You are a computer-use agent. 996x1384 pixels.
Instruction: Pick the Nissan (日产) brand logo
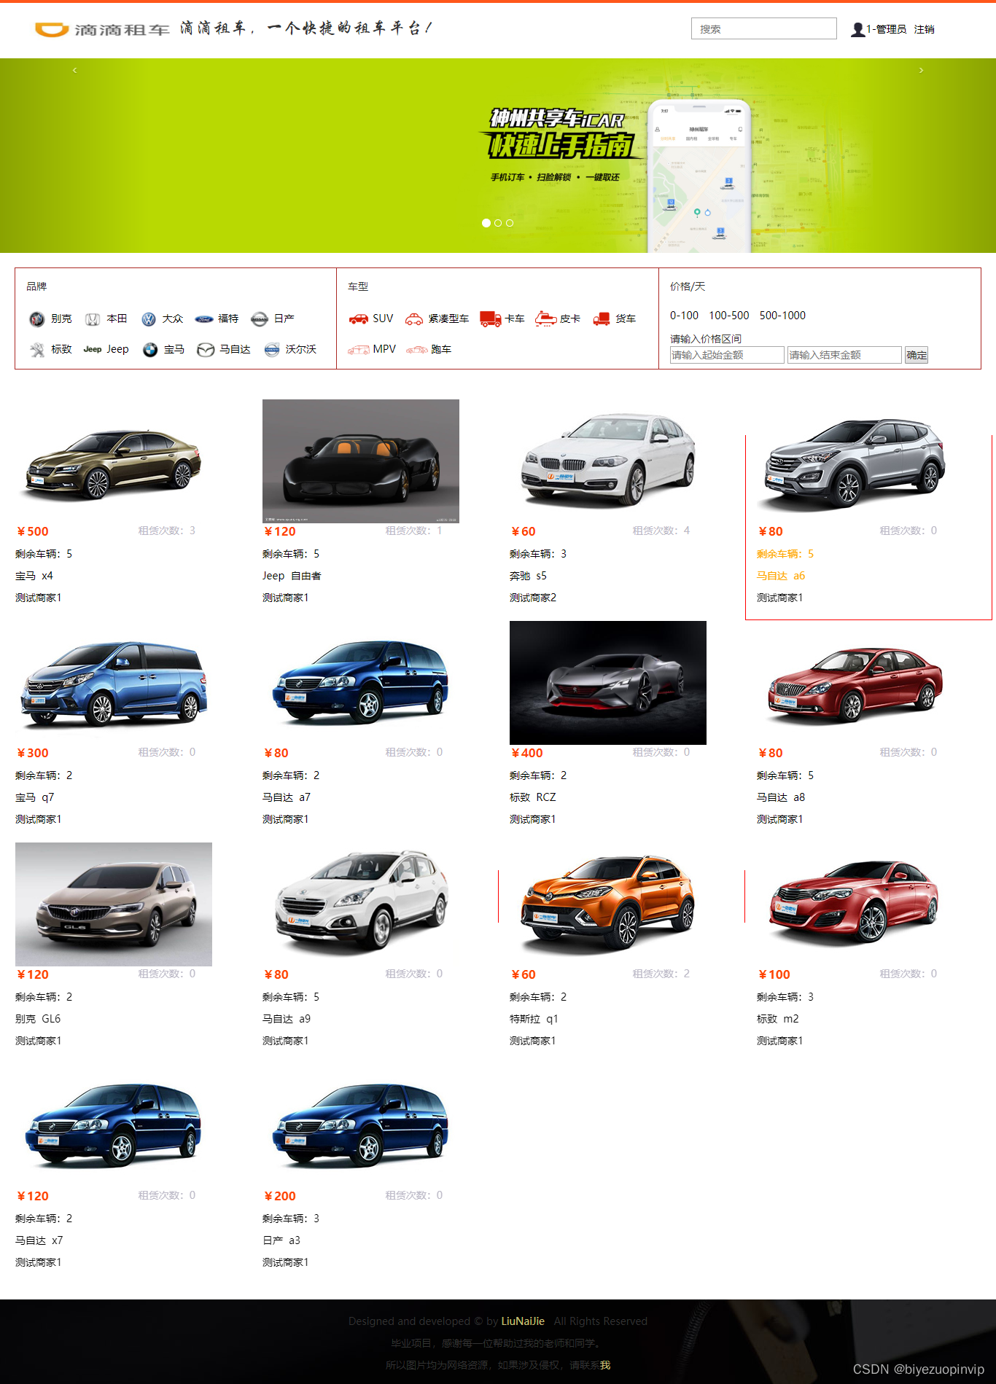click(x=260, y=319)
